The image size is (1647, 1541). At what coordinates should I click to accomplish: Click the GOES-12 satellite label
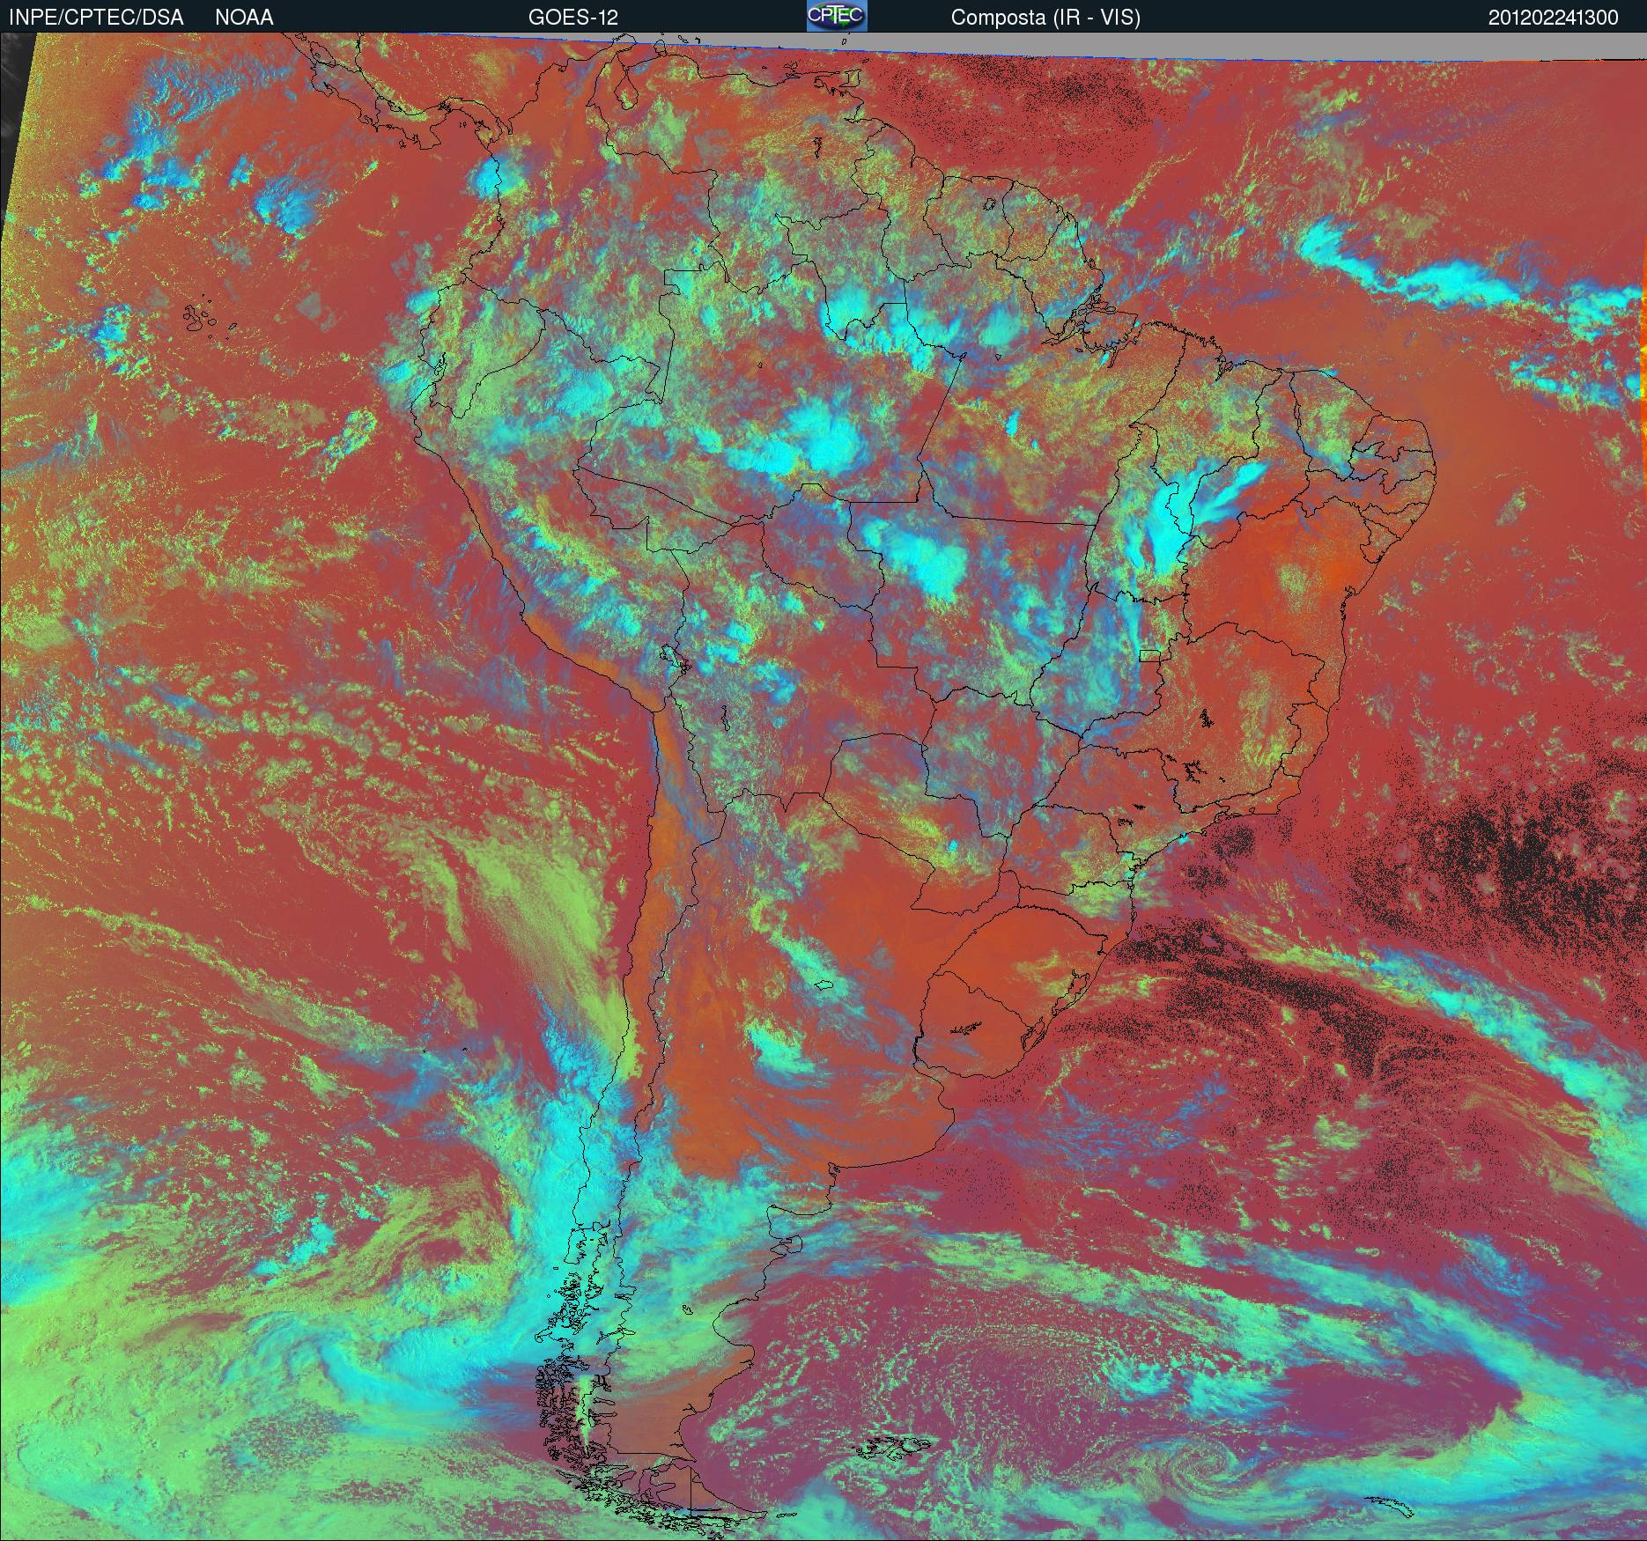573,18
